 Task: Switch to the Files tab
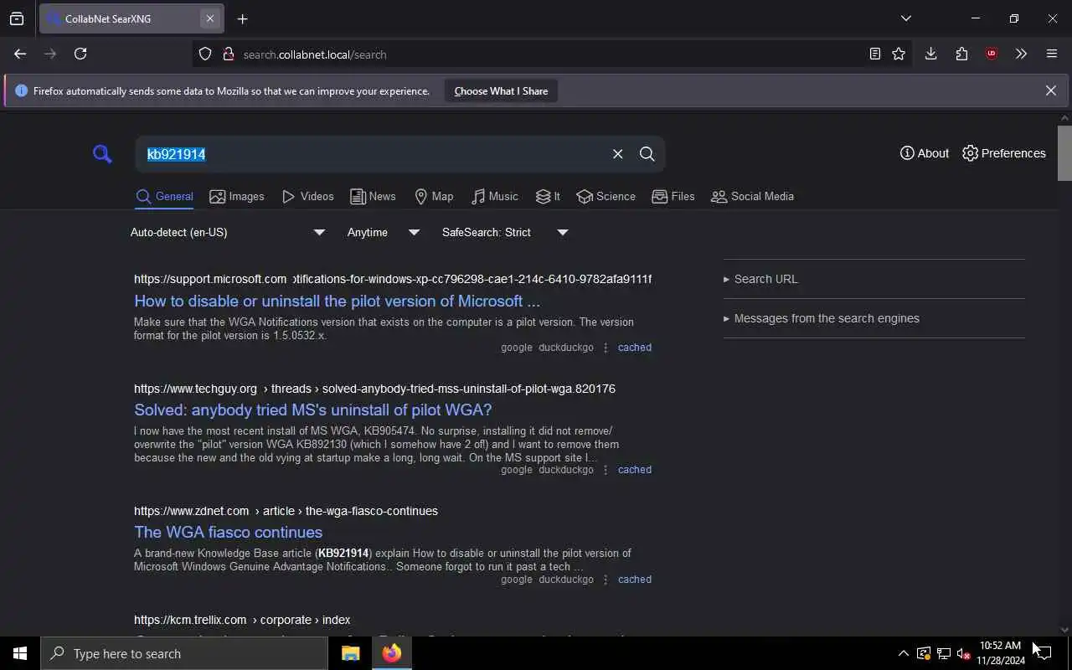coord(673,197)
